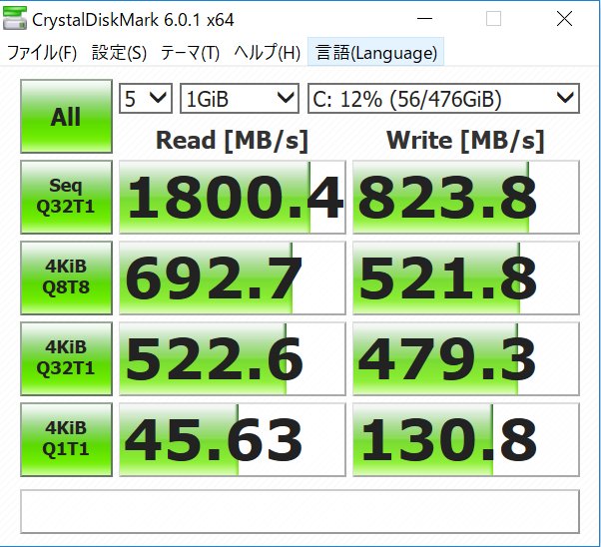Click the Seq write result 823.8
Viewport: 601px width, 547px height.
[x=465, y=198]
